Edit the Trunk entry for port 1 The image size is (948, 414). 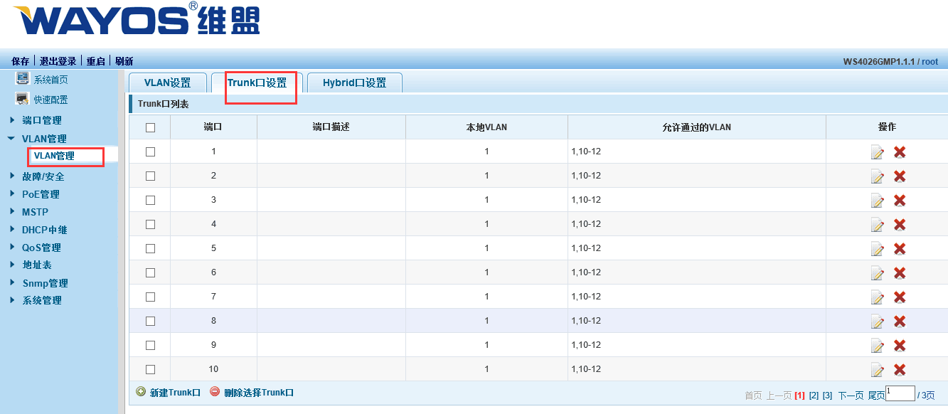click(878, 152)
